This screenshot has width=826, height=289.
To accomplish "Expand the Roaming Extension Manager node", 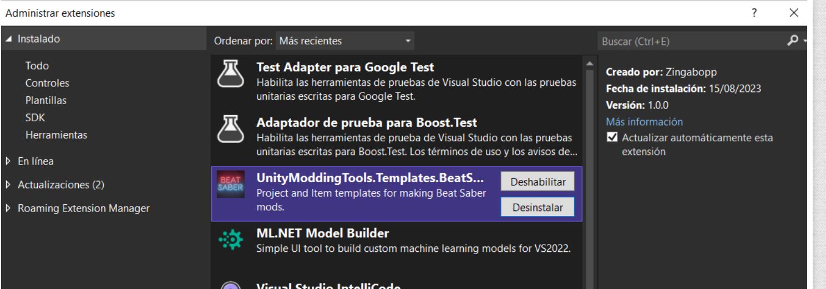I will (8, 208).
